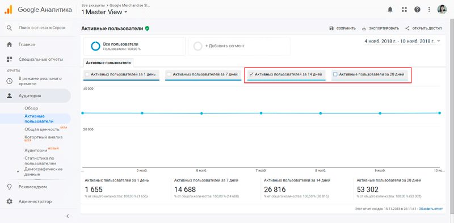The width and height of the screenshot is (454, 223).
Task: Click the user profile avatar
Action: pyautogui.click(x=442, y=10)
